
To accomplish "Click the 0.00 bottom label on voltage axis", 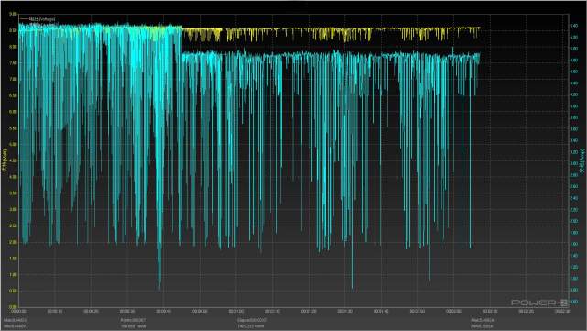I will (x=13, y=306).
